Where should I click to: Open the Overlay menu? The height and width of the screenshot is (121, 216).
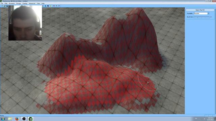[25, 3]
